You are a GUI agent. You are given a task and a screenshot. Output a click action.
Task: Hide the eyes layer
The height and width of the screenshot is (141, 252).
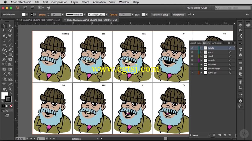(x=192, y=52)
